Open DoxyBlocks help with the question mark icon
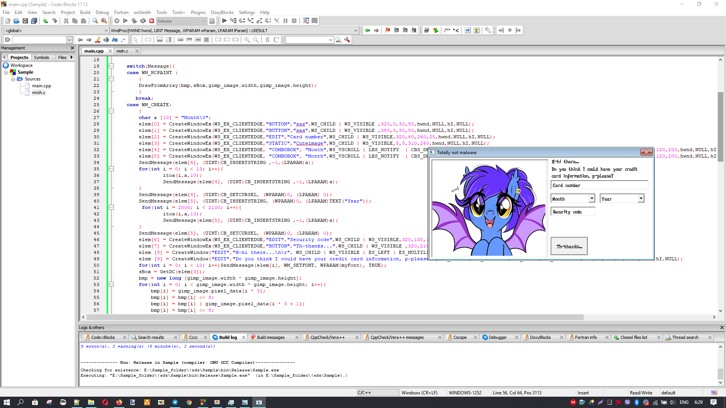 476,31
